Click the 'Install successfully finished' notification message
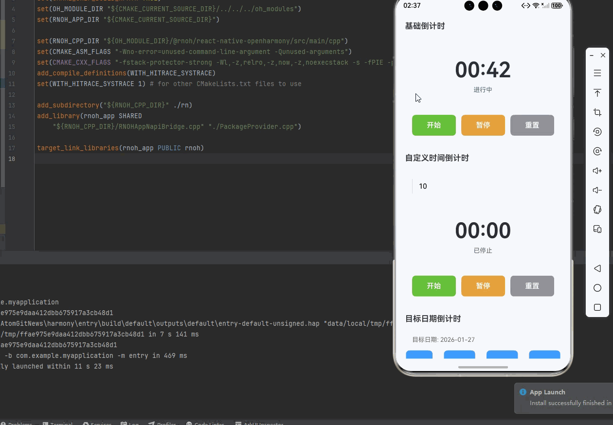The height and width of the screenshot is (425, 613). (571, 403)
